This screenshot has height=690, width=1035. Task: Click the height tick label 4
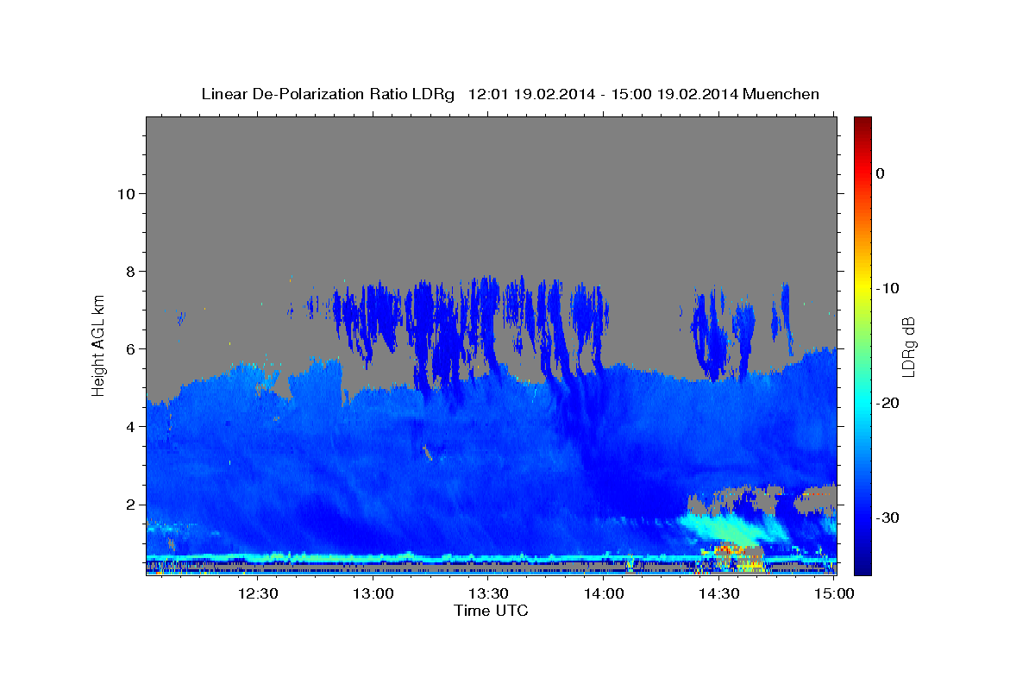click(129, 426)
